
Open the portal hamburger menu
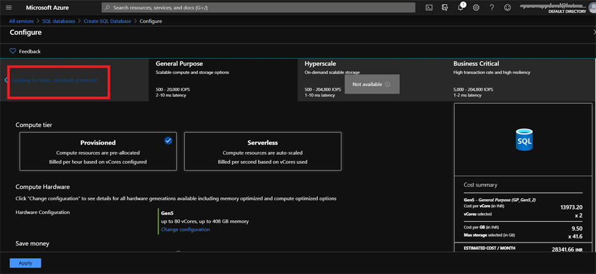[9, 8]
